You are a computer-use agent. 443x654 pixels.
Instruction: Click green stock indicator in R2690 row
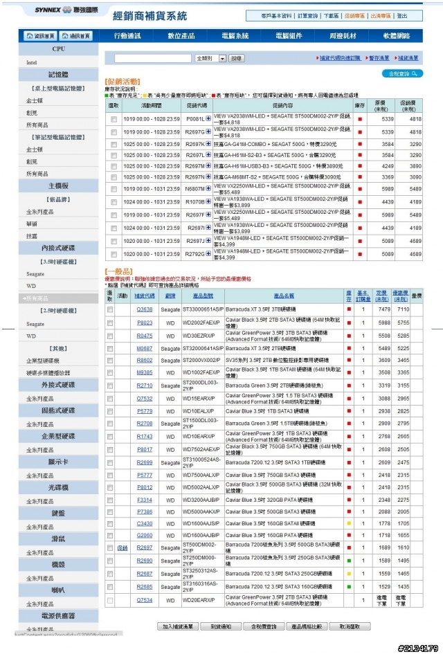pos(349,561)
